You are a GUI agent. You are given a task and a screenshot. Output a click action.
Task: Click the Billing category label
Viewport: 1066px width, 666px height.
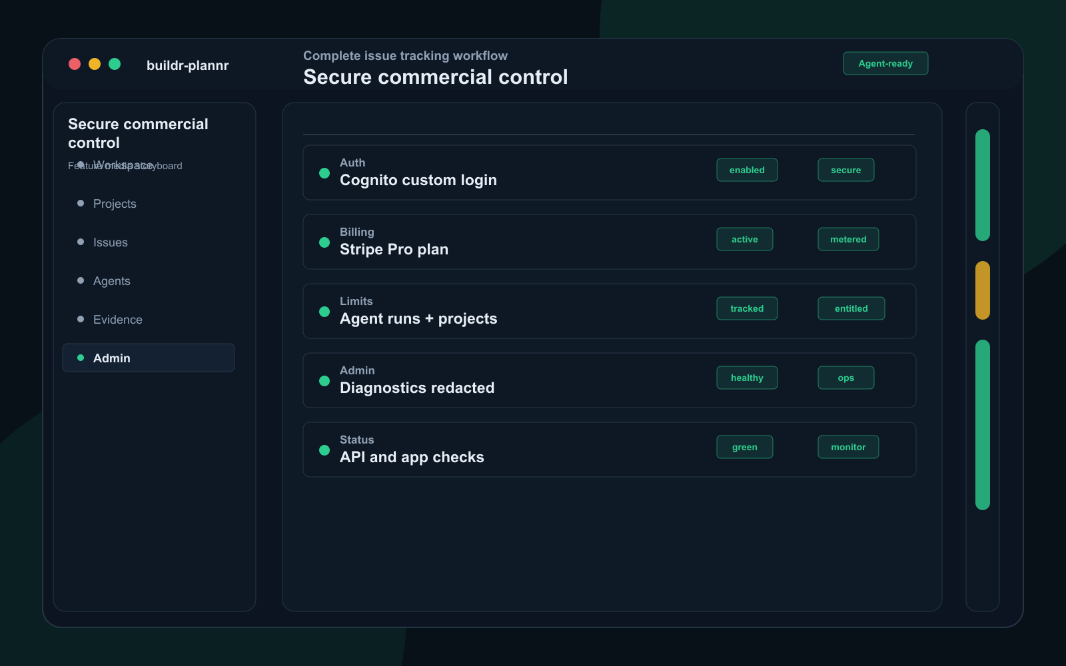(357, 232)
